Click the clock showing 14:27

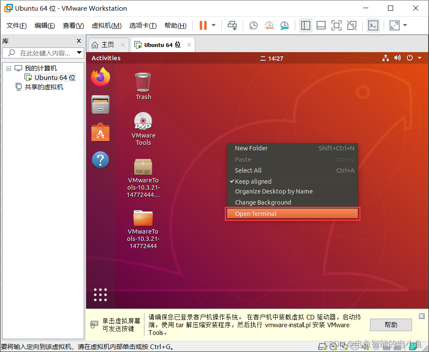[271, 58]
